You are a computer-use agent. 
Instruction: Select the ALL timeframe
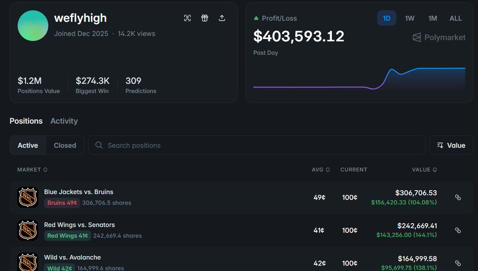[456, 18]
